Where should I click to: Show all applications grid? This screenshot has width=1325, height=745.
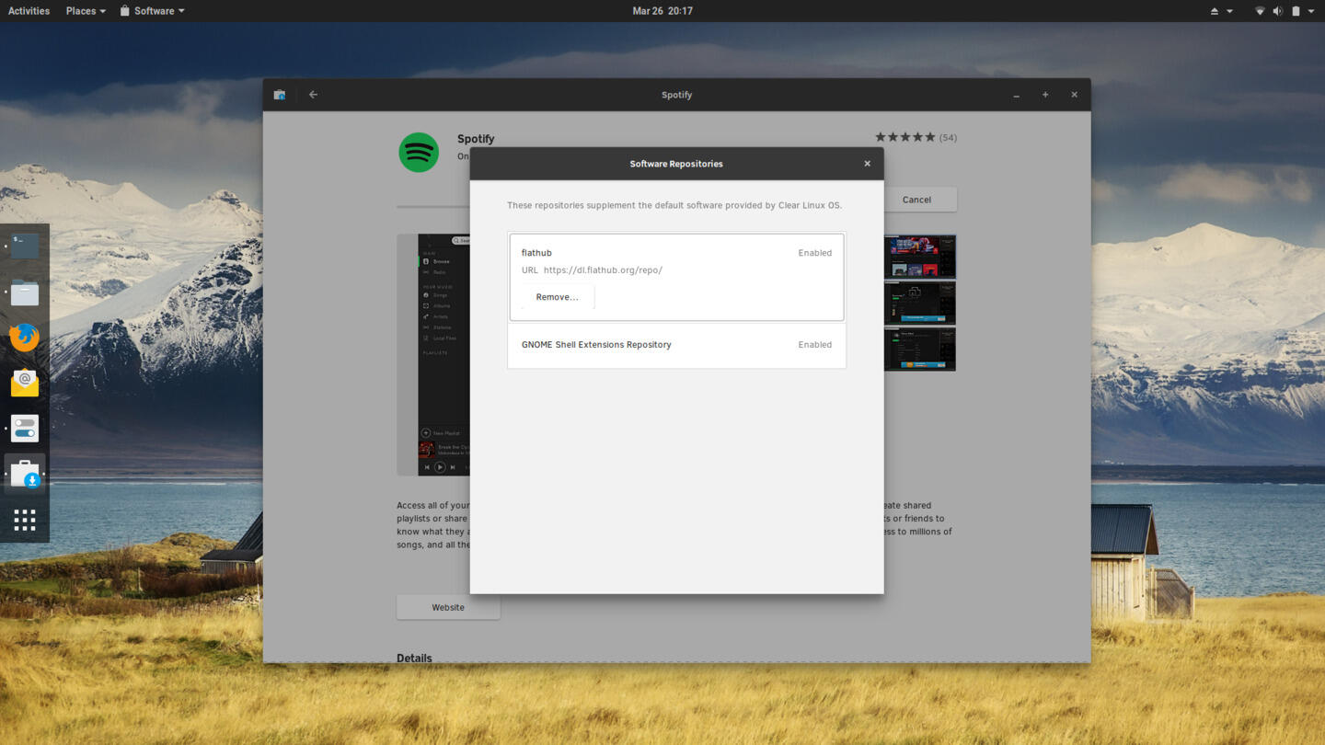(x=25, y=521)
